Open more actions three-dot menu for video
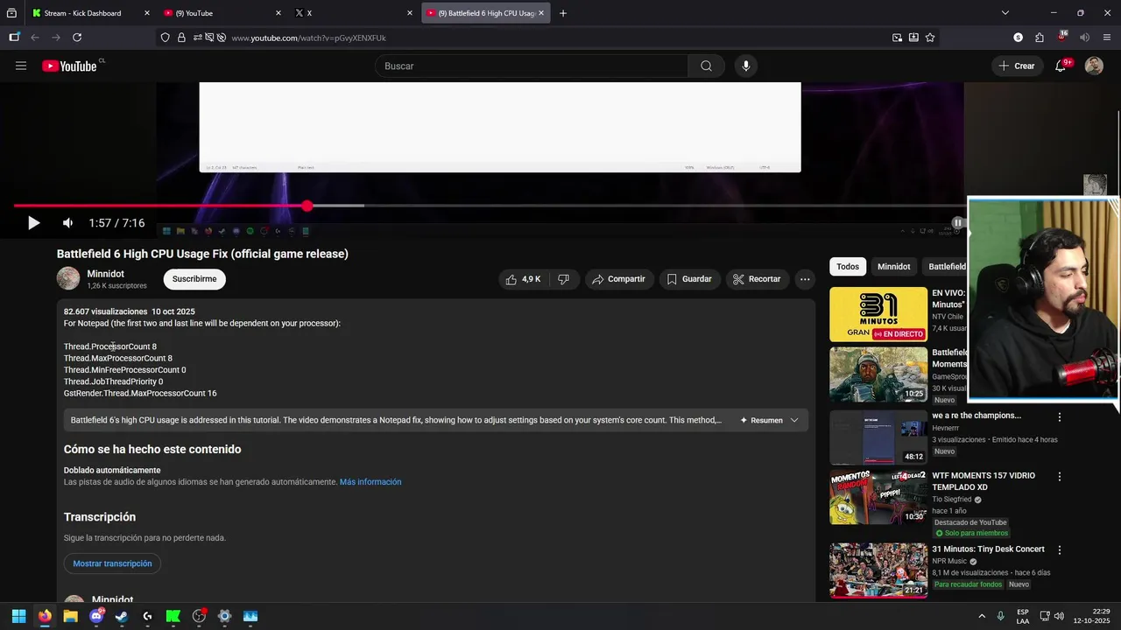 (x=805, y=279)
